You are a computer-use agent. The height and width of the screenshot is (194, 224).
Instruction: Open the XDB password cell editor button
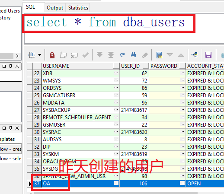click(x=182, y=73)
